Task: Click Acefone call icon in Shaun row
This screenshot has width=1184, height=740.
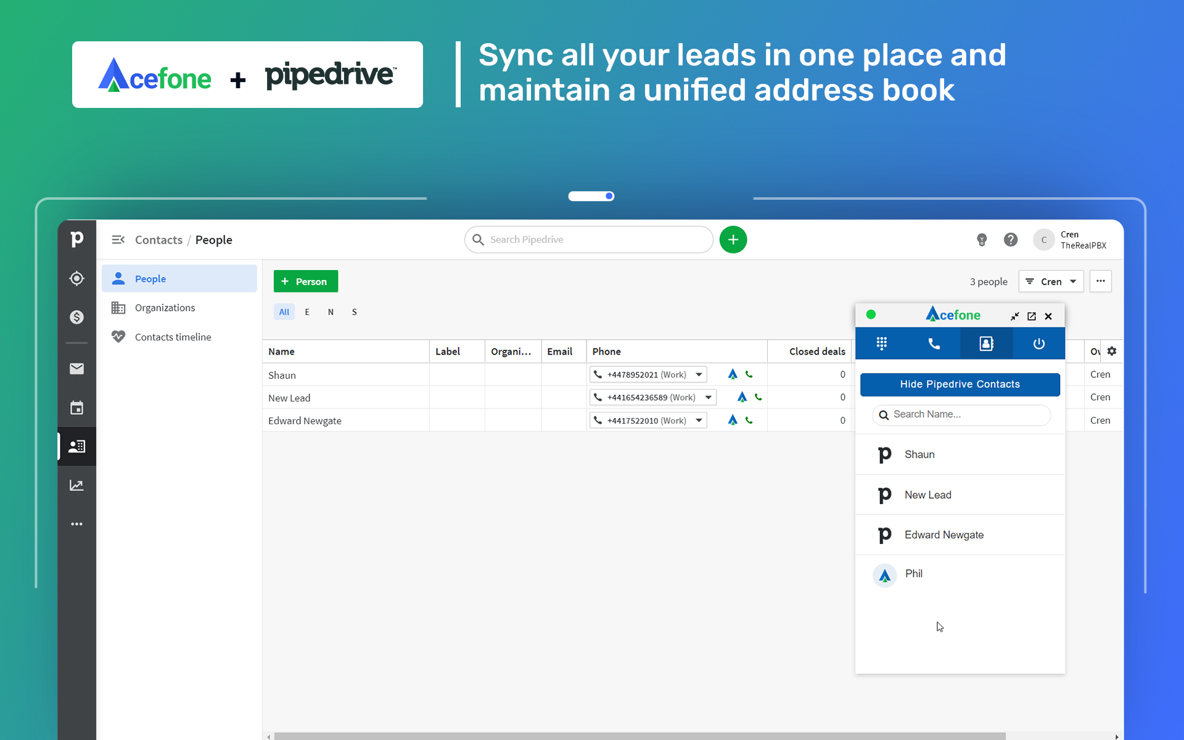Action: coord(733,374)
